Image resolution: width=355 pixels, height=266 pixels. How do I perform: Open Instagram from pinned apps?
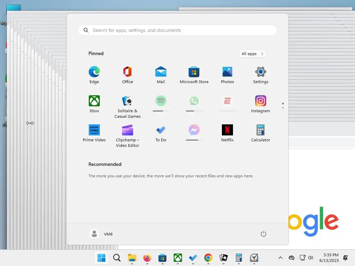tap(261, 104)
